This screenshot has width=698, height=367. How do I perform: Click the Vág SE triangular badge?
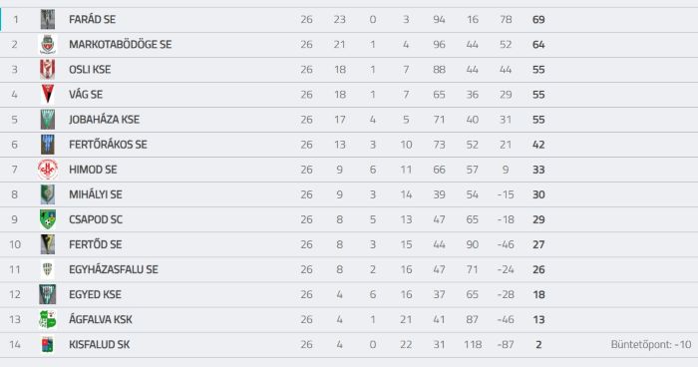48,95
